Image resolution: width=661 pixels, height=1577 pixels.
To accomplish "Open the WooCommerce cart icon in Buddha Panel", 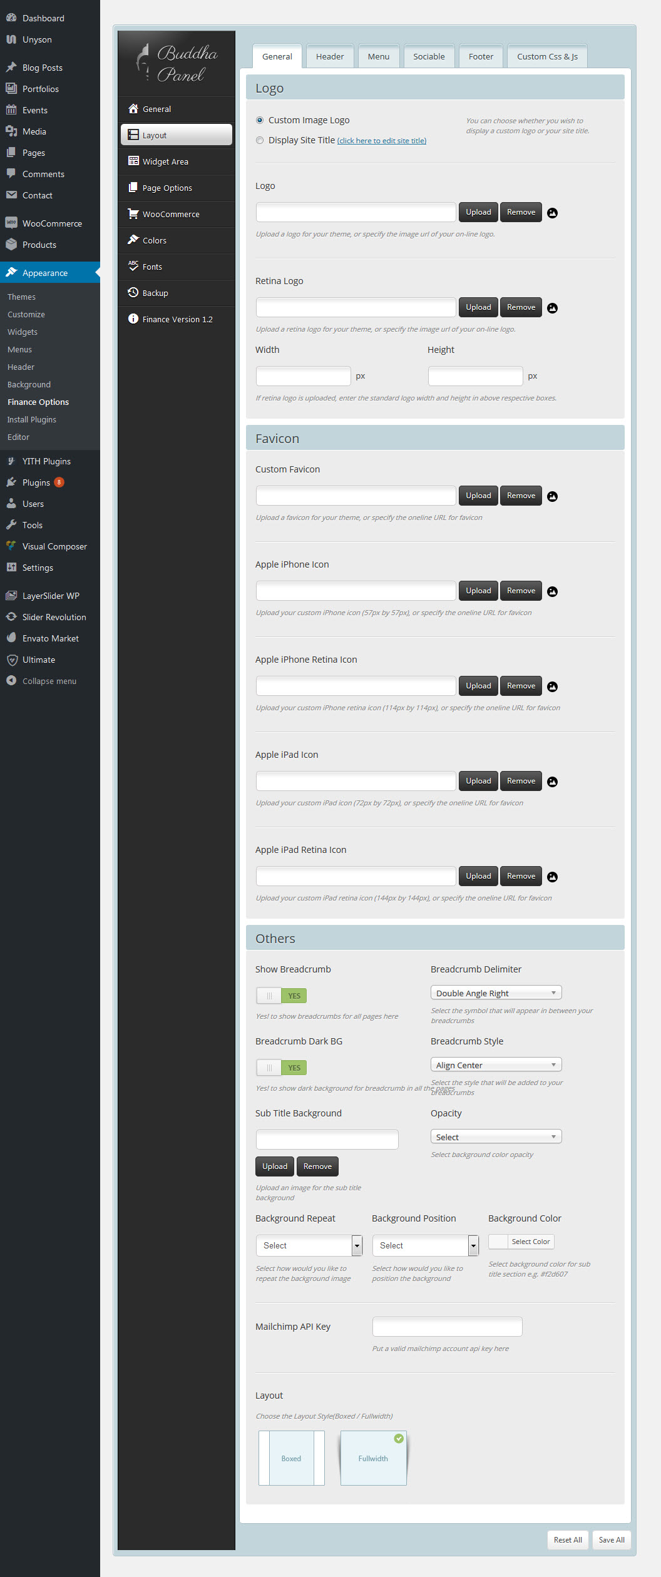I will [x=133, y=213].
